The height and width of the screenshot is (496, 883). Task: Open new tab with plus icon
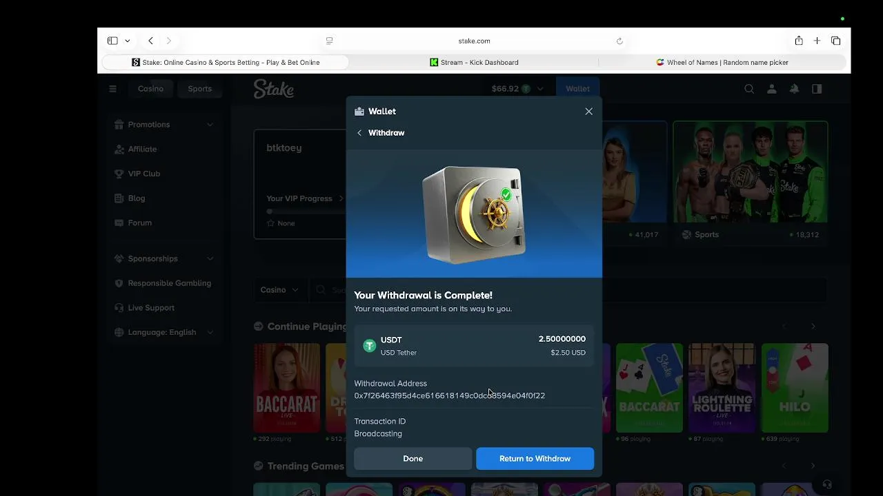(x=817, y=41)
